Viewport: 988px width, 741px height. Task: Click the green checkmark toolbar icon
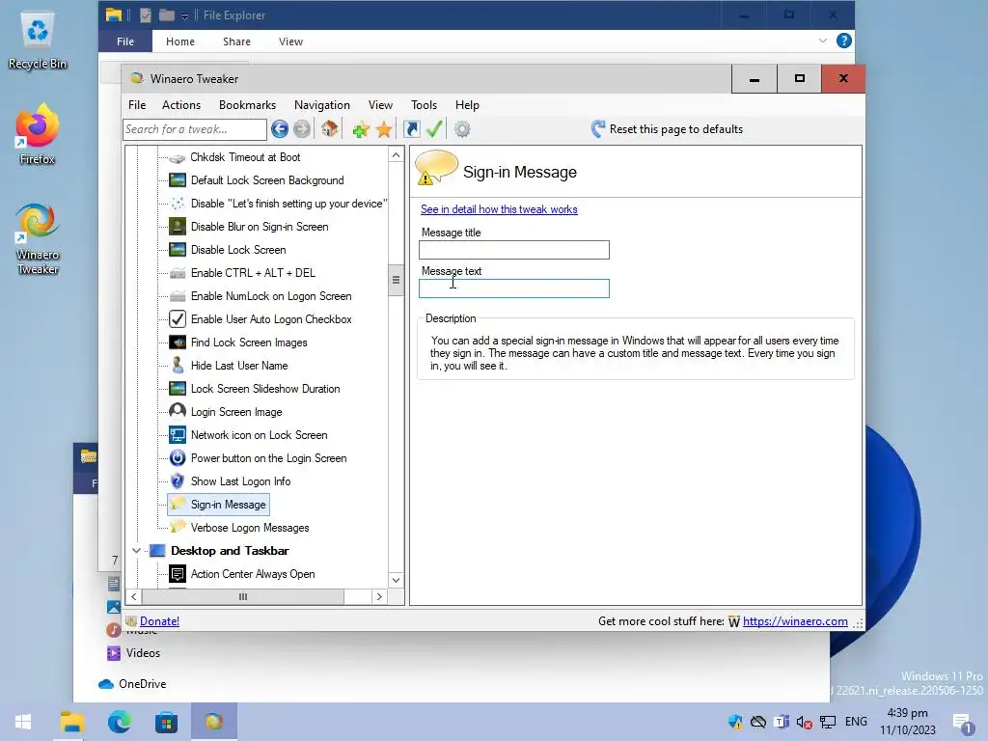pyautogui.click(x=434, y=128)
